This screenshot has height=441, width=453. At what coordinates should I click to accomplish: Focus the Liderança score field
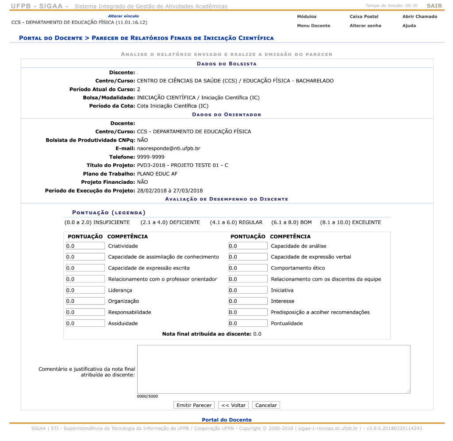click(x=85, y=290)
